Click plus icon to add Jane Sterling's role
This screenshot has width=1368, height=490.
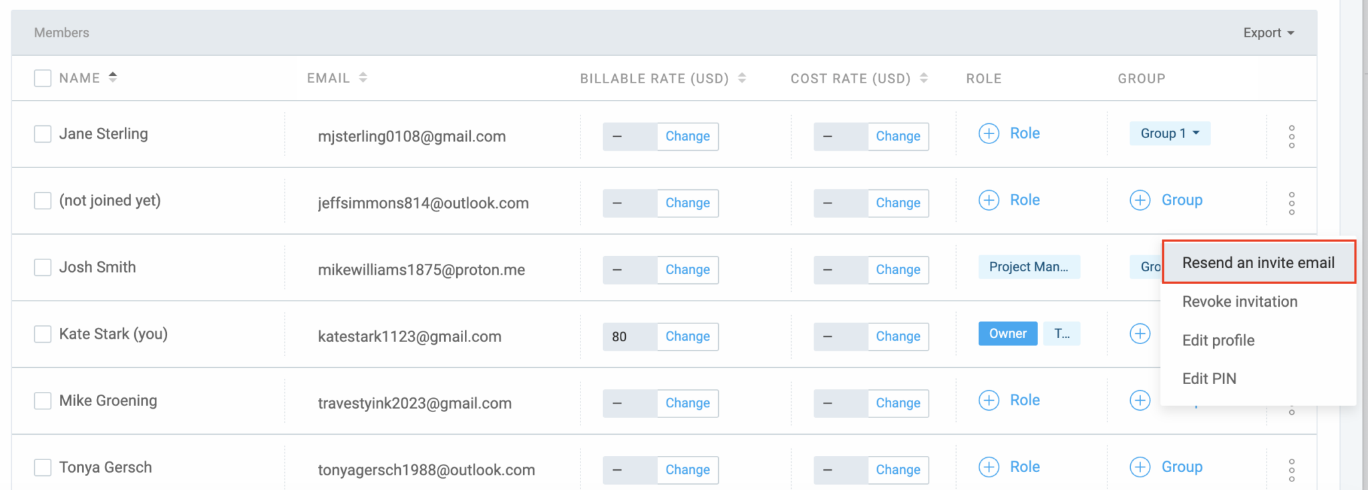[x=989, y=133]
